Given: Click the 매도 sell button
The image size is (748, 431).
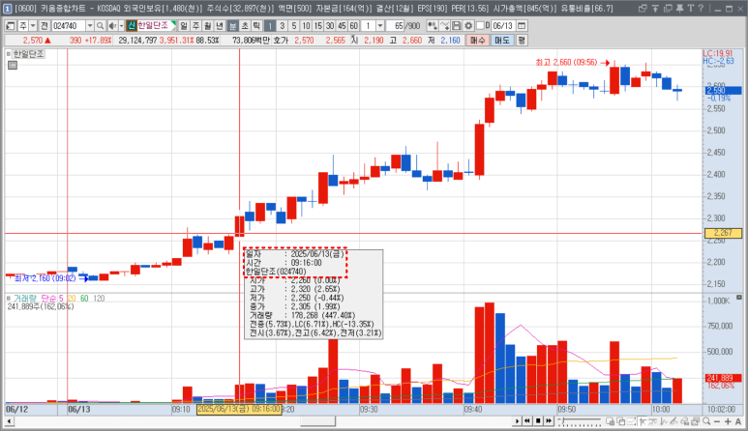Looking at the screenshot, I should (x=502, y=41).
